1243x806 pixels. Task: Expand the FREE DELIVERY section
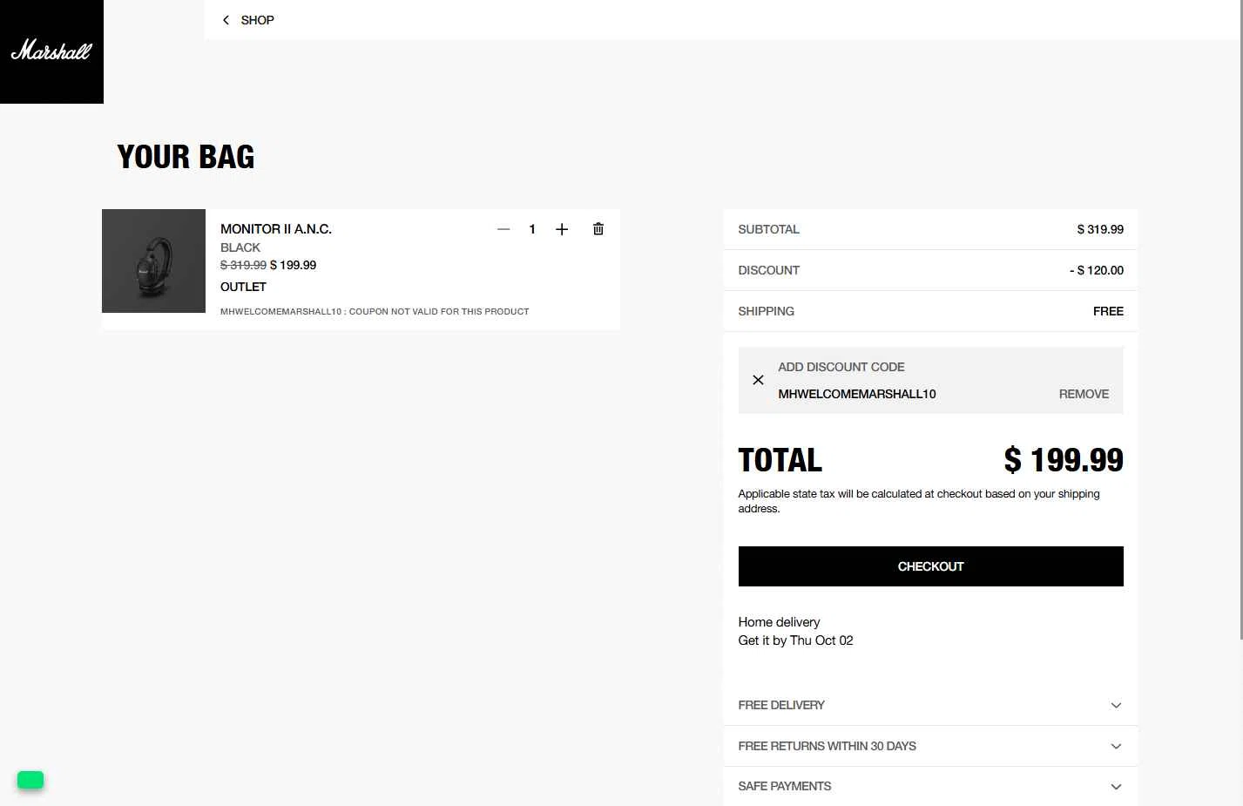930,705
